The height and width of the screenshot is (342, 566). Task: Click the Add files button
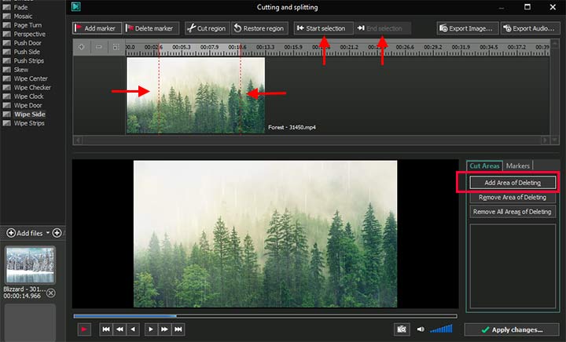point(24,233)
